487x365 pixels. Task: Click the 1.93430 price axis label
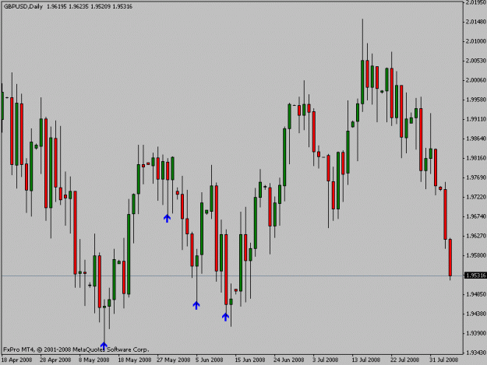(476, 353)
